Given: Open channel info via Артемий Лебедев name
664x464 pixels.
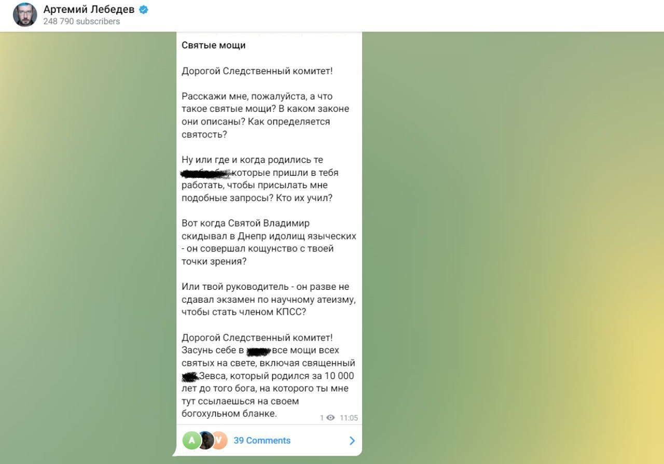Looking at the screenshot, I should tap(89, 9).
